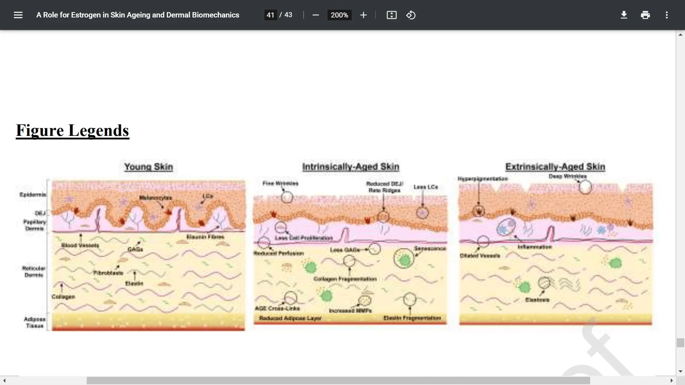Click the Less LCs label
The image size is (685, 385).
pyautogui.click(x=426, y=187)
